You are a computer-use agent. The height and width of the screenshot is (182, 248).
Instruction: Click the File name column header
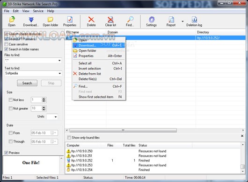click(x=86, y=32)
